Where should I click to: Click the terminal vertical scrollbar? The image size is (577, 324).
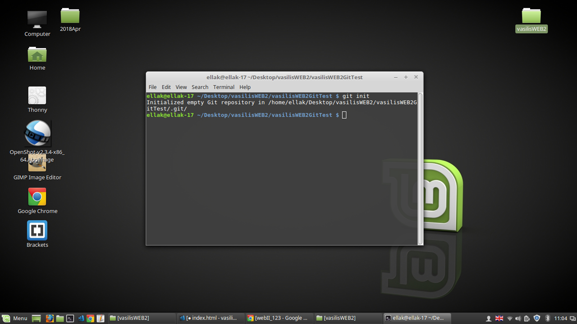(x=420, y=168)
